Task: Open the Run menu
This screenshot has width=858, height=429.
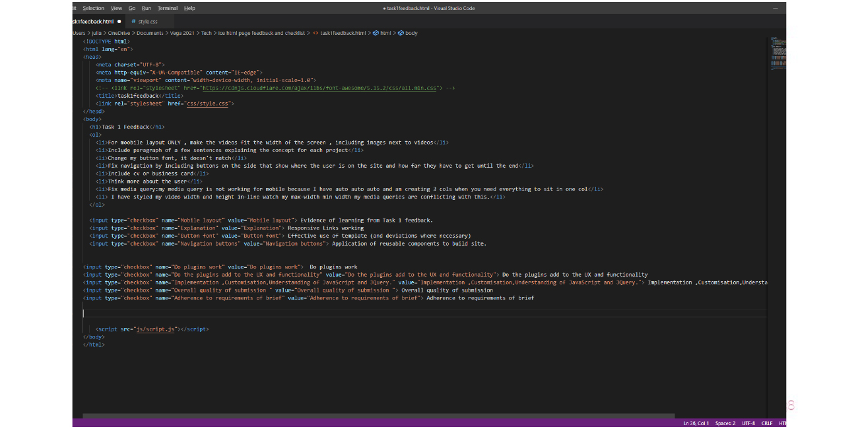Action: tap(146, 8)
